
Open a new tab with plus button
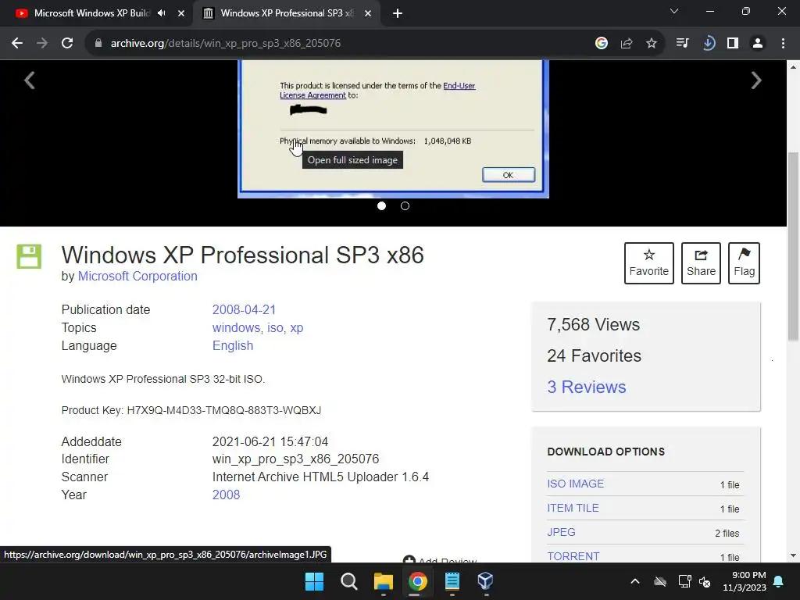coord(398,13)
